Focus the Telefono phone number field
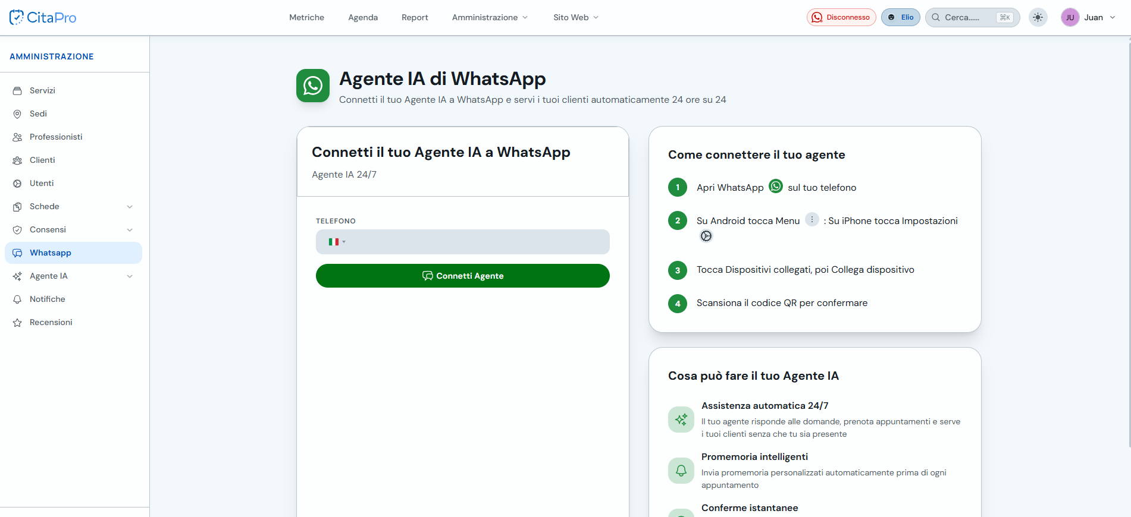Image resolution: width=1131 pixels, height=517 pixels. 463,242
